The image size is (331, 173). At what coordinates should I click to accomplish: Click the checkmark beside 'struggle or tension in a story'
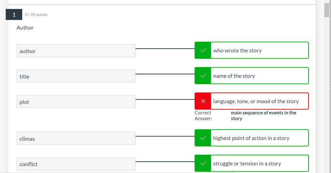pos(203,163)
